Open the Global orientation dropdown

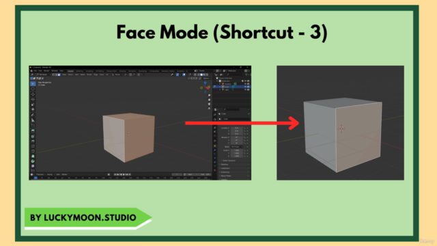(118, 74)
